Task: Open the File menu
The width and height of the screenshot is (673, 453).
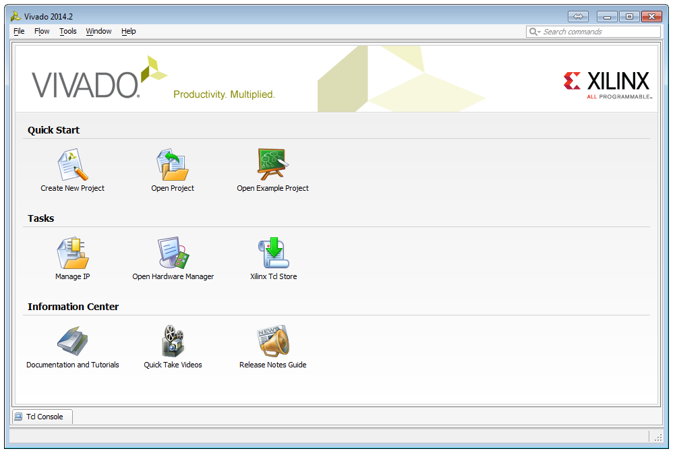Action: [19, 31]
